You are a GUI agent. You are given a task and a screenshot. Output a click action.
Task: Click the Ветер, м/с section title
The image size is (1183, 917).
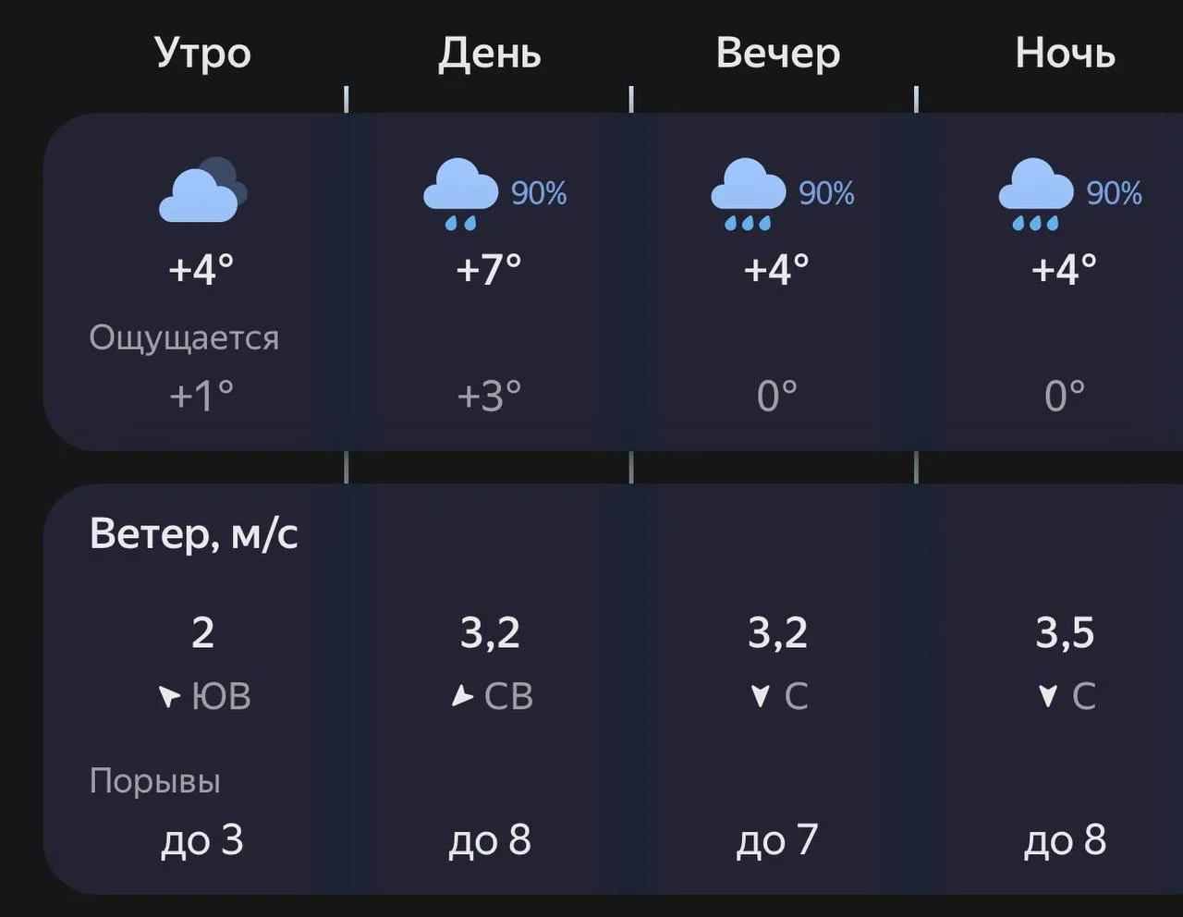(194, 534)
